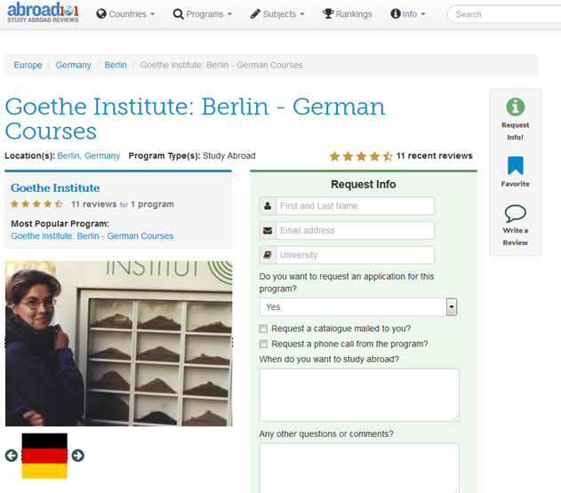Open the Goethe Institute provider heading link
The image size is (561, 493).
pos(55,188)
